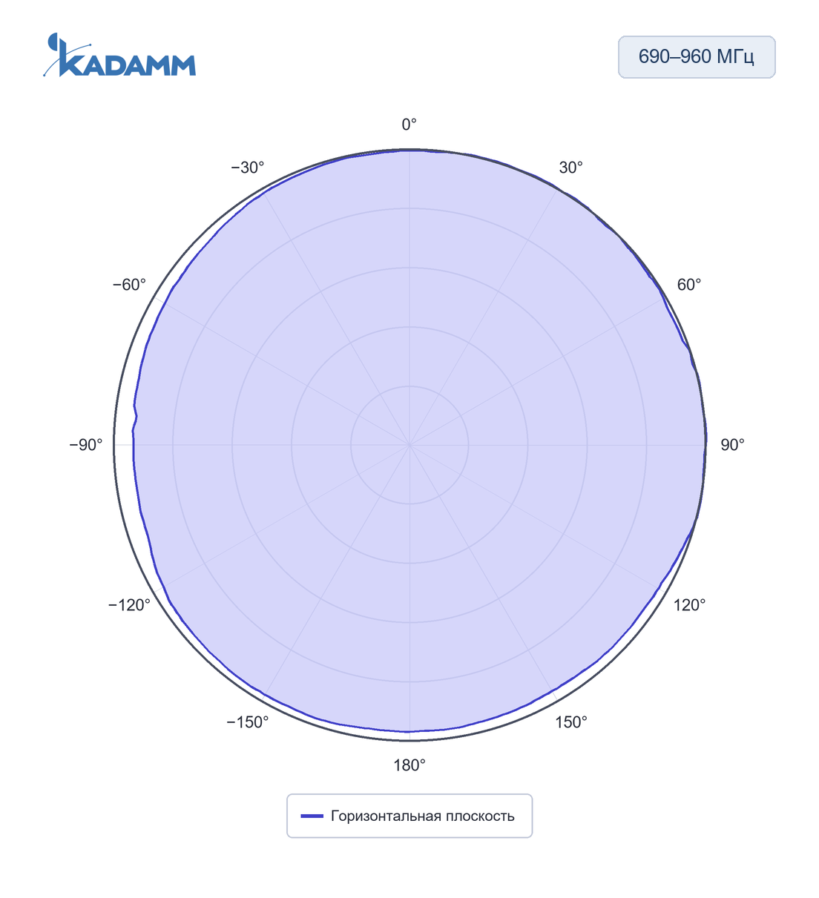Click the 90° angle label
819x898 pixels.
click(732, 445)
